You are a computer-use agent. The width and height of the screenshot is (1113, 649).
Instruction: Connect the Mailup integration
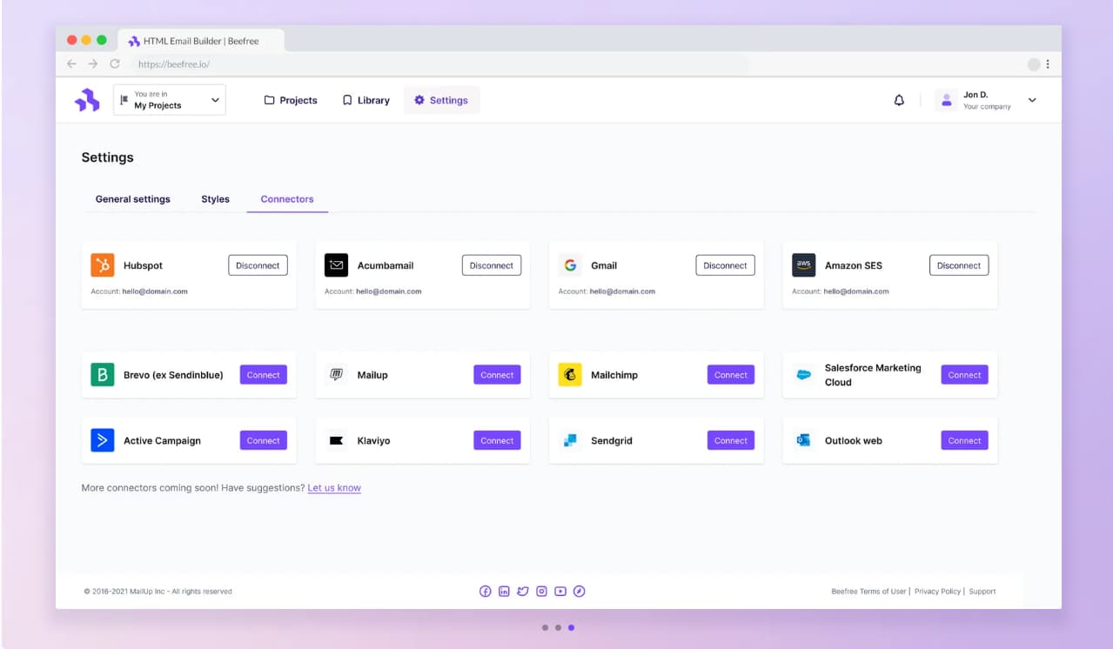(497, 375)
